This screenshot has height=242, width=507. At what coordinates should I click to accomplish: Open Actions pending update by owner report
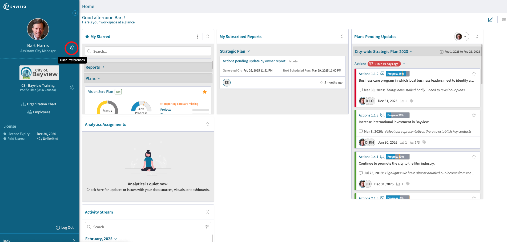pyautogui.click(x=254, y=61)
